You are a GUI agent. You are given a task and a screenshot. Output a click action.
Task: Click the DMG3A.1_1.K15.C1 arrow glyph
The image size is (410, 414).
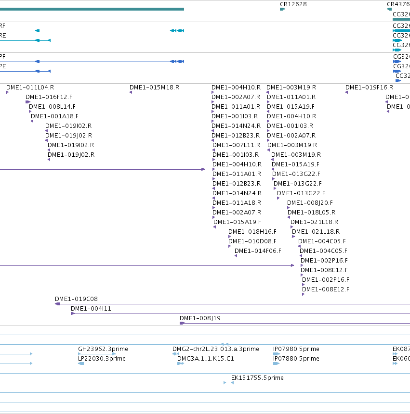pos(181,364)
